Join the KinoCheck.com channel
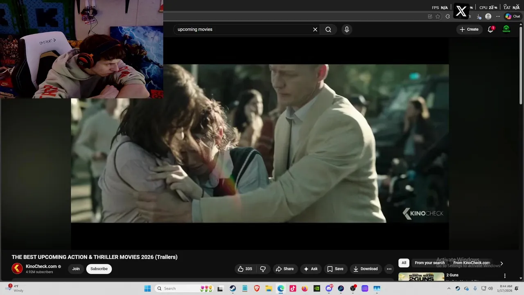The height and width of the screenshot is (295, 524). (76, 269)
